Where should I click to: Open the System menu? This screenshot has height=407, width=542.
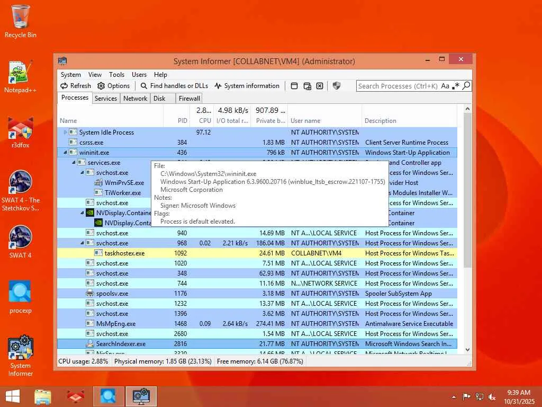70,75
